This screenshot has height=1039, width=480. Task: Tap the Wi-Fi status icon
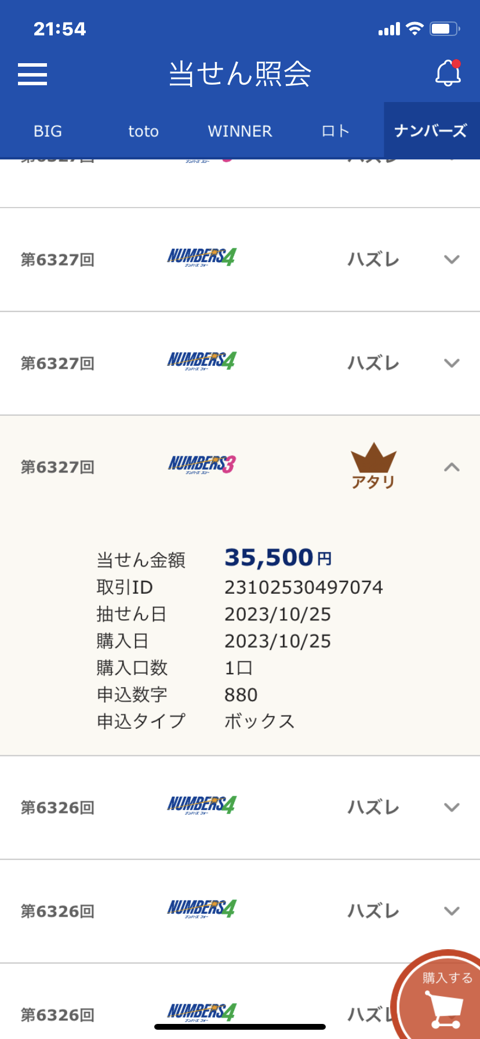coord(414,28)
